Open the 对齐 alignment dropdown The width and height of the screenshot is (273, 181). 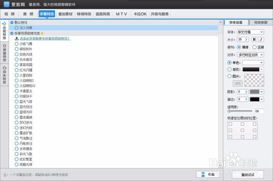tap(251, 55)
